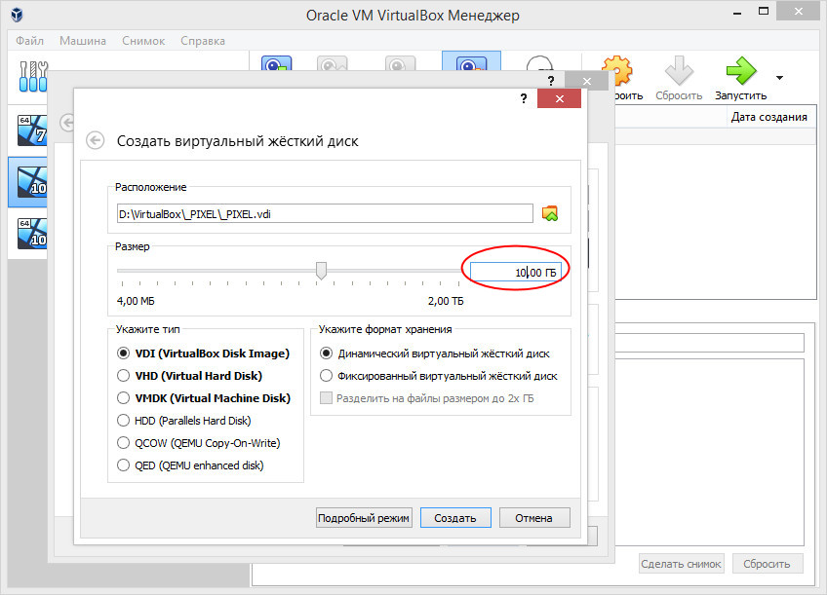The width and height of the screenshot is (827, 595).
Task: Click the highlighted snapshot toolbar icon
Action: click(x=471, y=62)
